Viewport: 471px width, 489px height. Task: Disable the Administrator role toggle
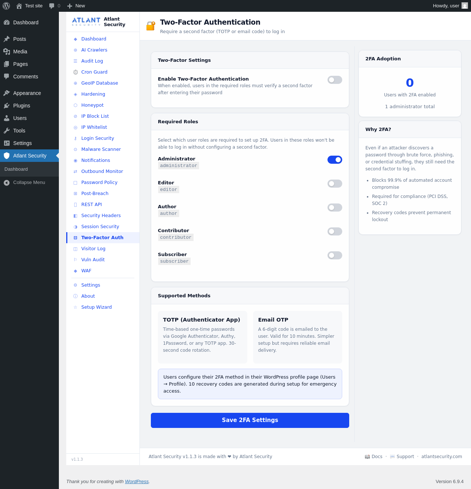click(335, 160)
